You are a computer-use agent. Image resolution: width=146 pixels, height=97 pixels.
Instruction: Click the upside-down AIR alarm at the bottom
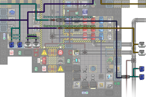coord(85,92)
